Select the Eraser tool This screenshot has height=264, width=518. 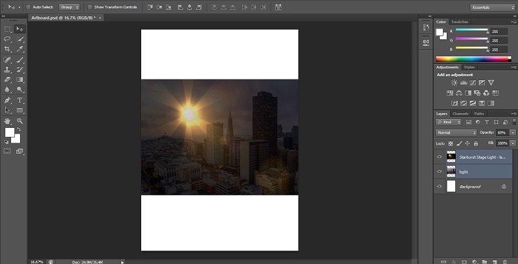7,79
